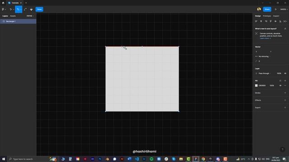Screen dimensions: 289x162
Task: Select the Paint Bucket tool
Action: pyautogui.click(x=31, y=9)
